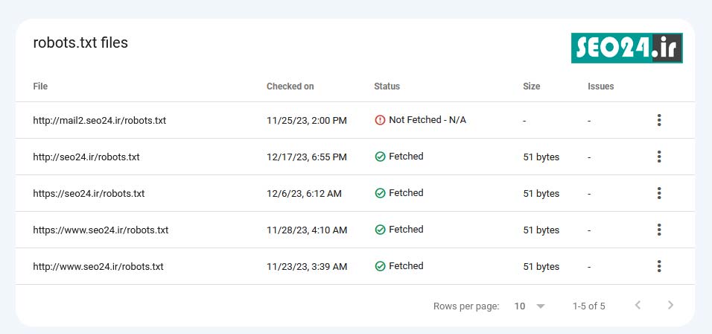Select the http://mail2.seo24.ir/robots.txt file row

(355, 121)
